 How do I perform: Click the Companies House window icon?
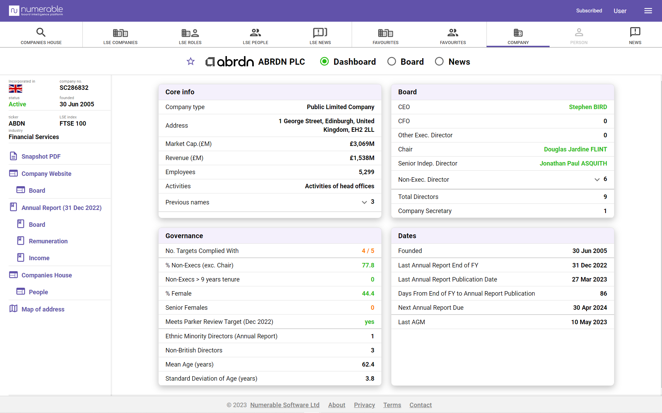13,275
